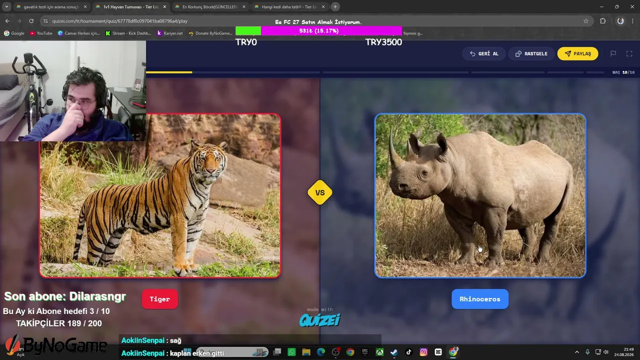This screenshot has height=360, width=640.
Task: Open the Google bookmark
Action: point(14,33)
